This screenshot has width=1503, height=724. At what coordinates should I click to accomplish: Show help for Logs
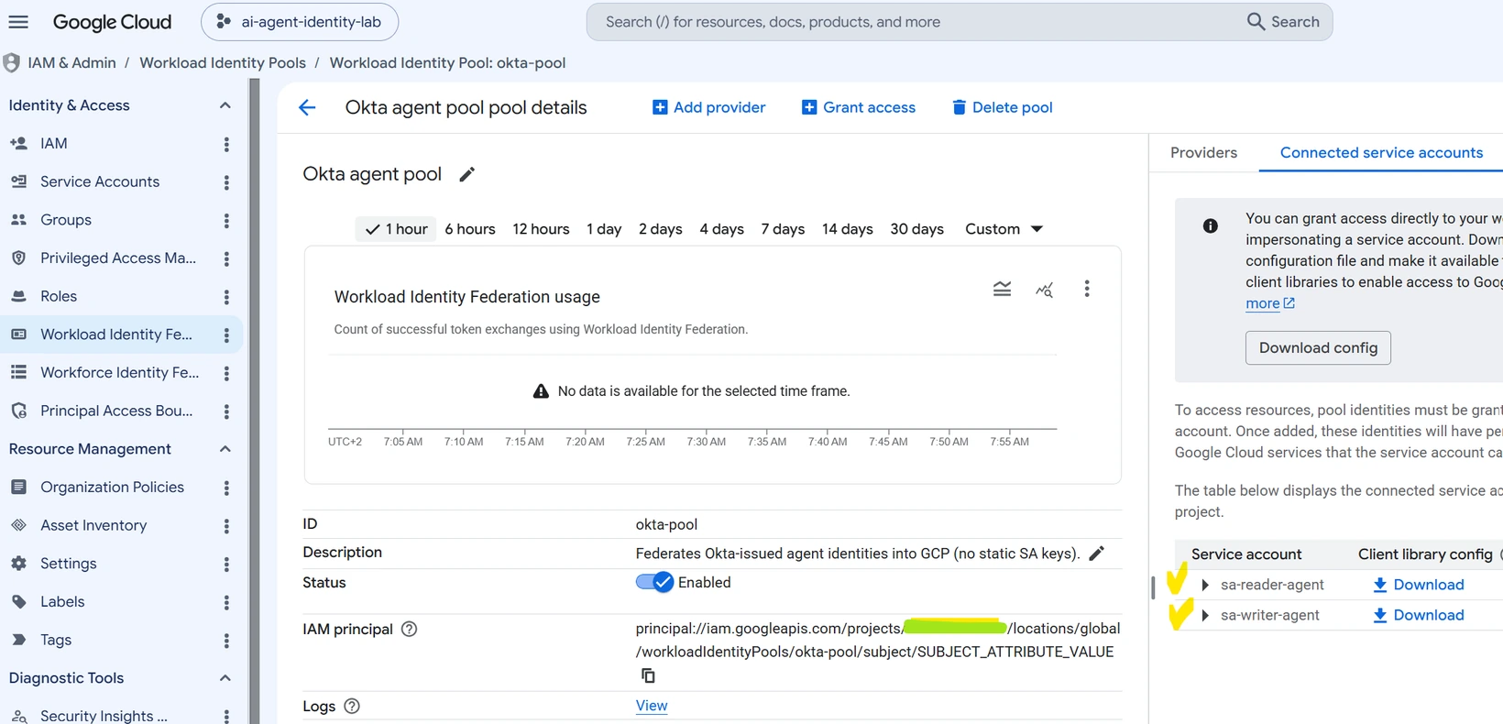tap(352, 706)
